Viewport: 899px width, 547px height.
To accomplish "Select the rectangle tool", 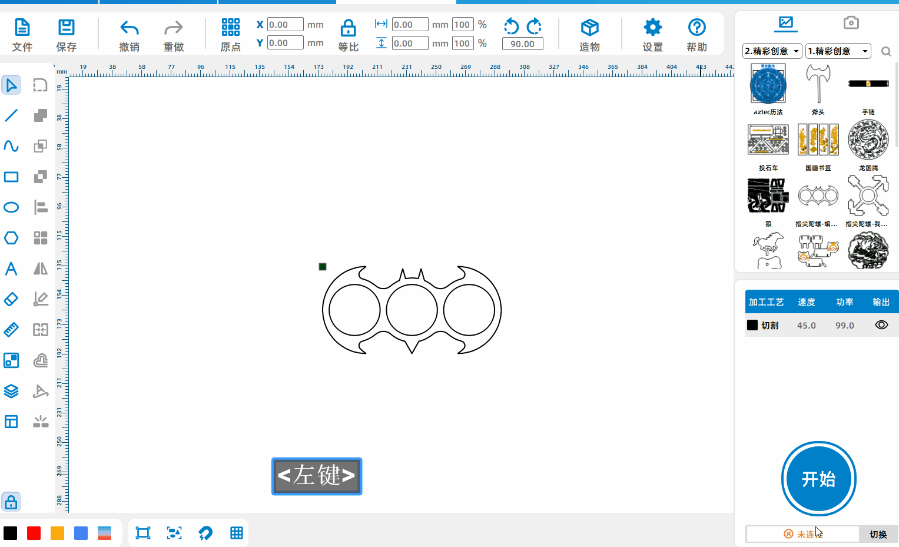I will 11,177.
